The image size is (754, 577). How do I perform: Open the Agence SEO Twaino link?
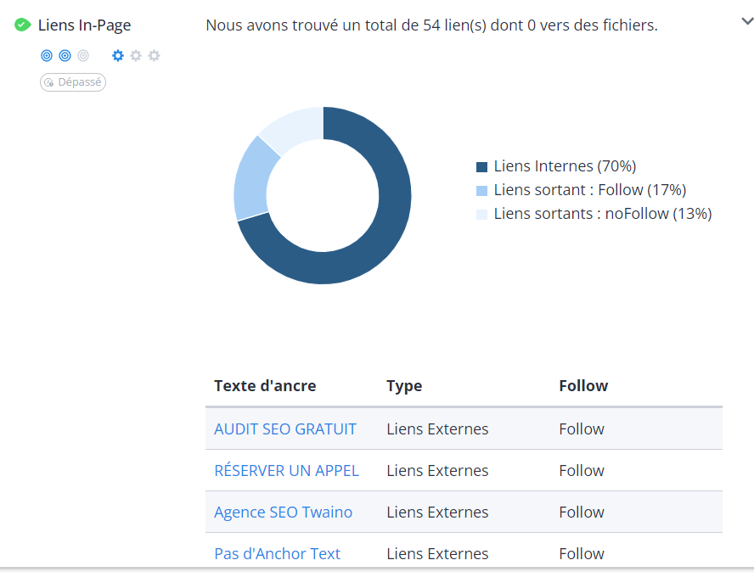(284, 513)
